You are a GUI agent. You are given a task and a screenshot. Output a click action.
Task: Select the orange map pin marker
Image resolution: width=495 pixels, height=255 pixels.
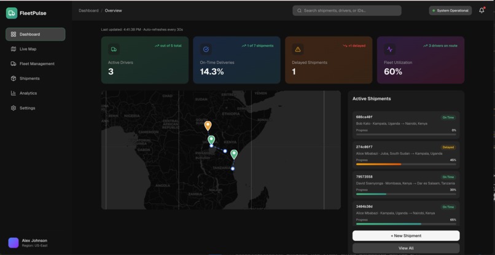click(208, 126)
